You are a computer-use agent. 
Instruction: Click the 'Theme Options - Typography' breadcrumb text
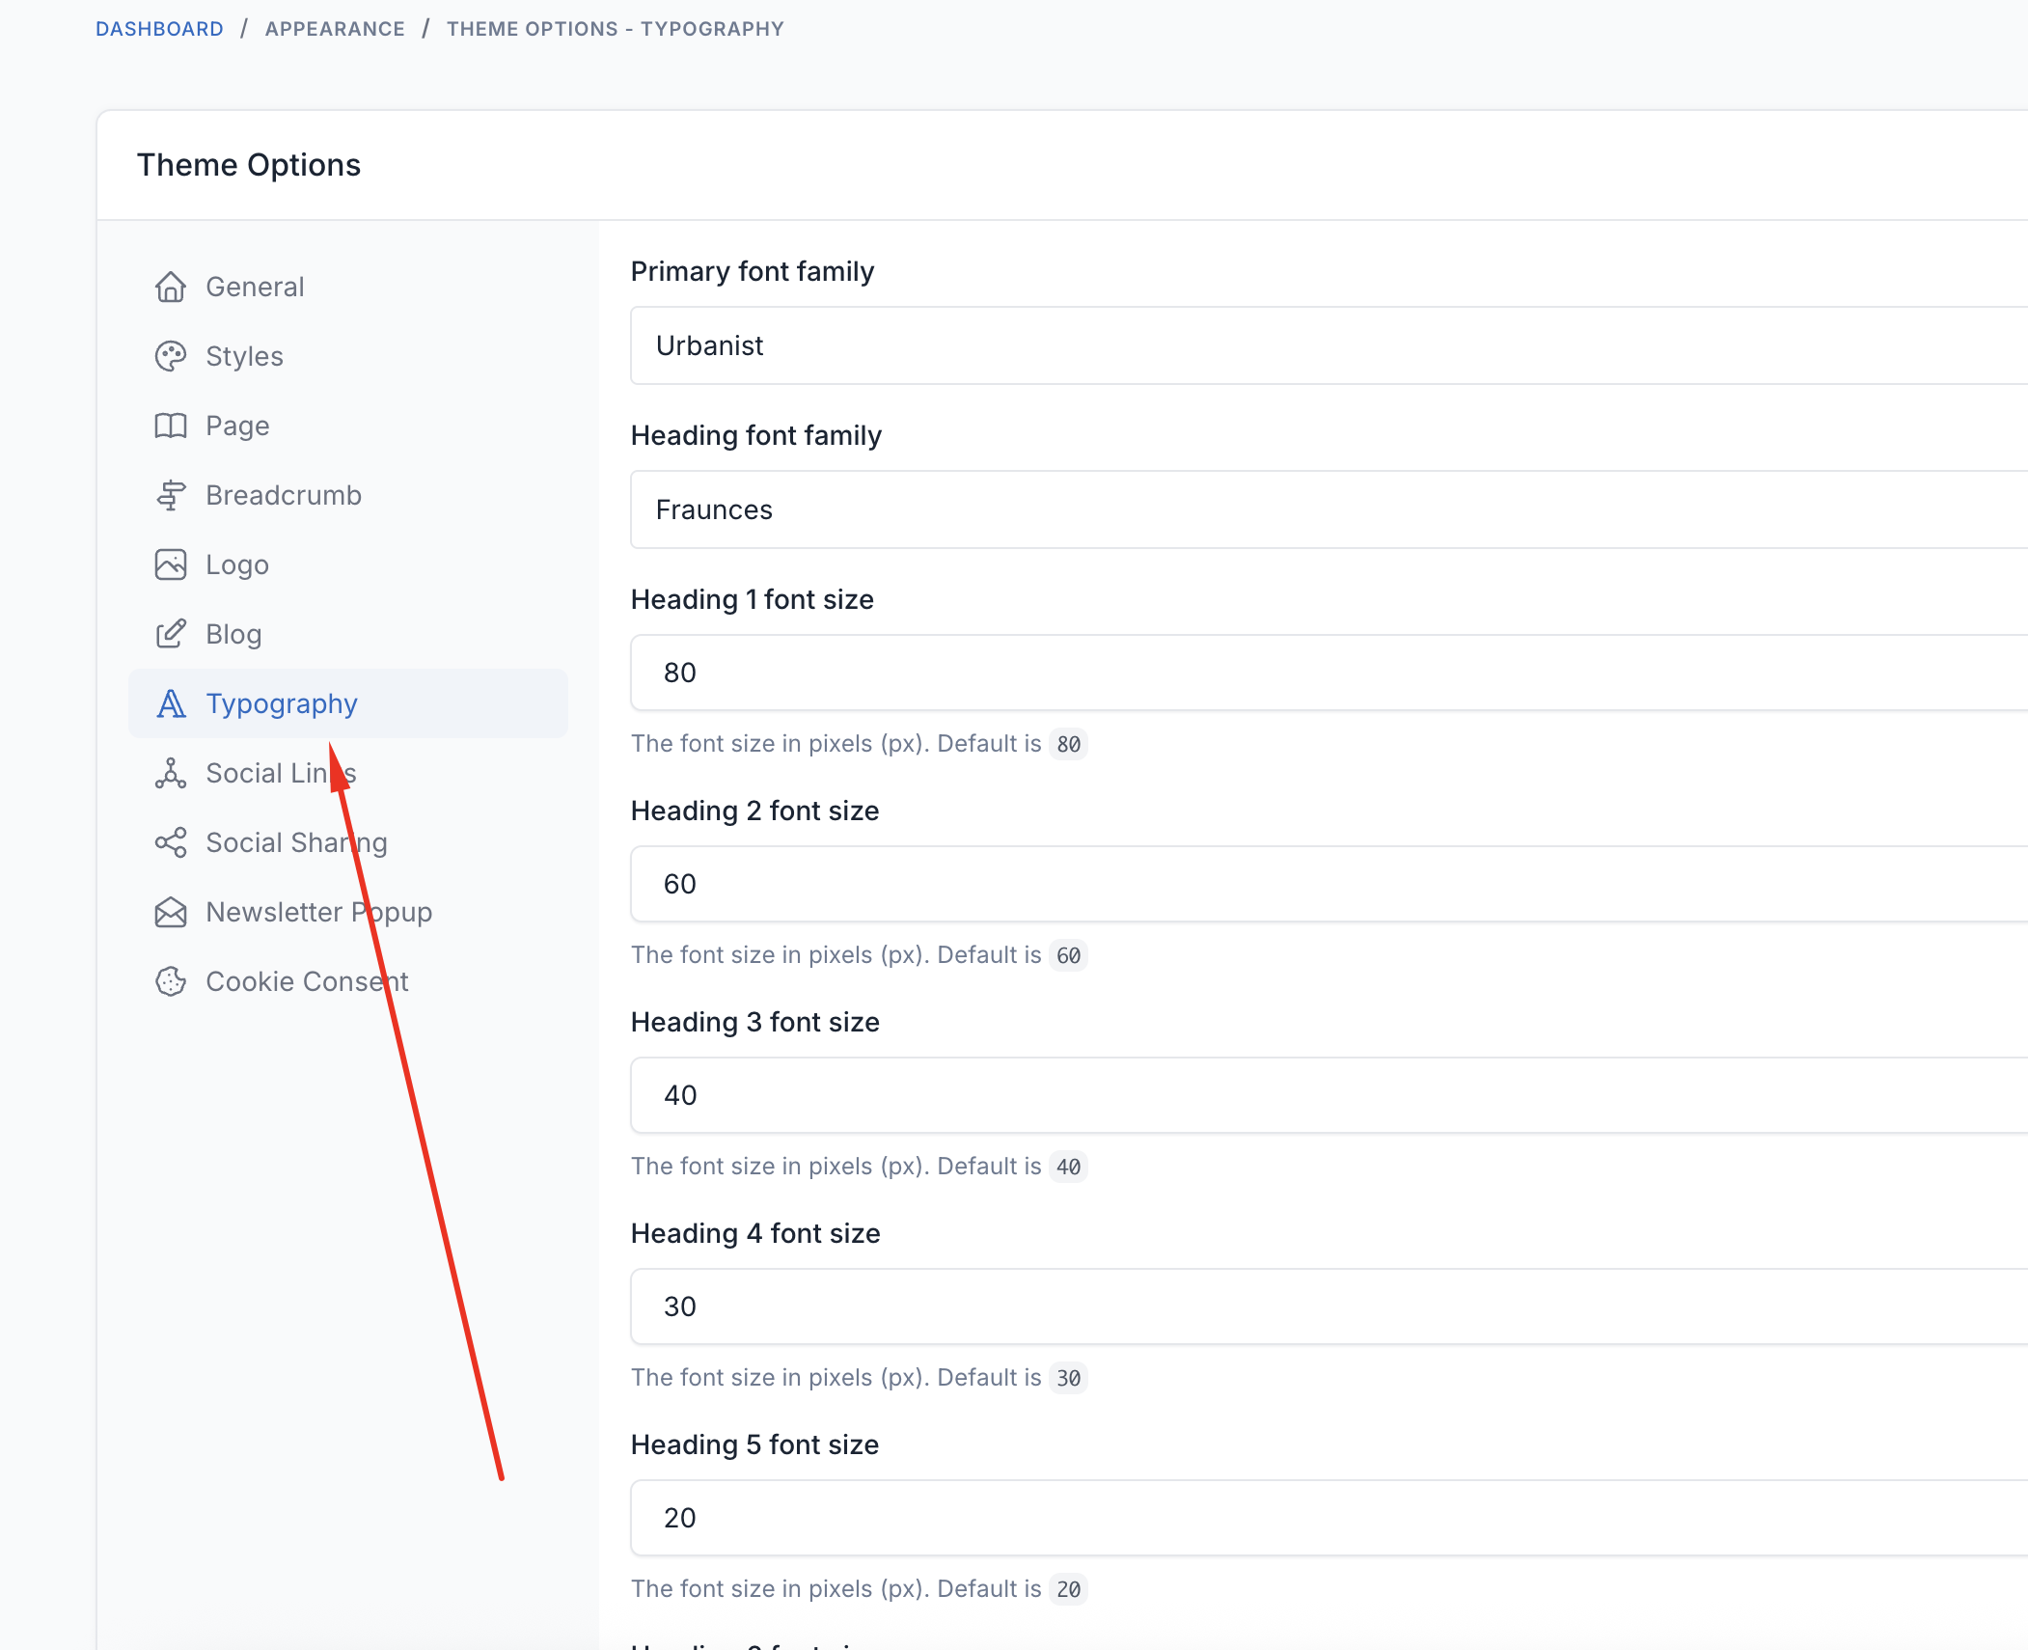pyautogui.click(x=616, y=29)
